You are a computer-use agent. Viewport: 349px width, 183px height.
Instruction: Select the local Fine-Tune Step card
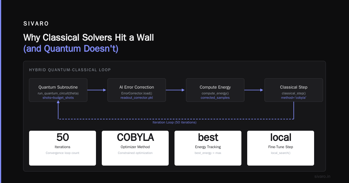coord(281,148)
